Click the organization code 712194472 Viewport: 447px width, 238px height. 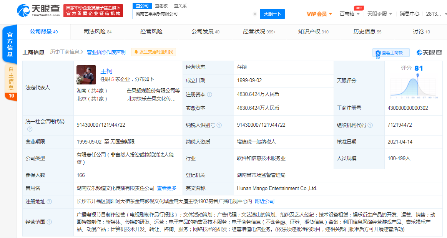point(400,125)
